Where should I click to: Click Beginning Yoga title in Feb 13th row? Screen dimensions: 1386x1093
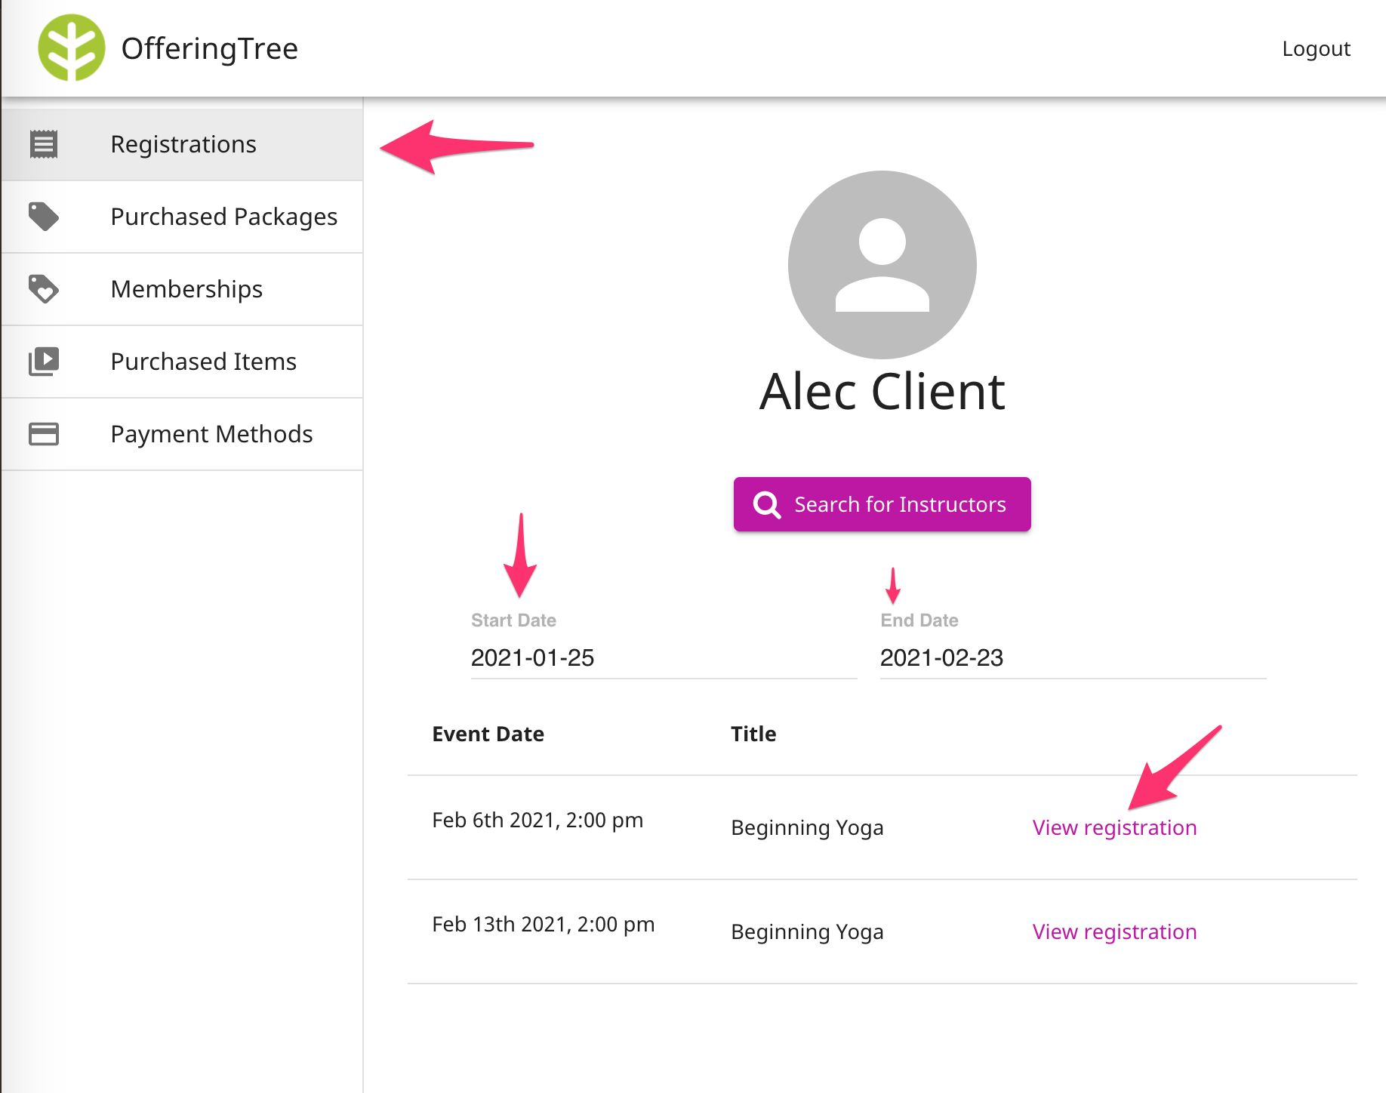click(807, 931)
